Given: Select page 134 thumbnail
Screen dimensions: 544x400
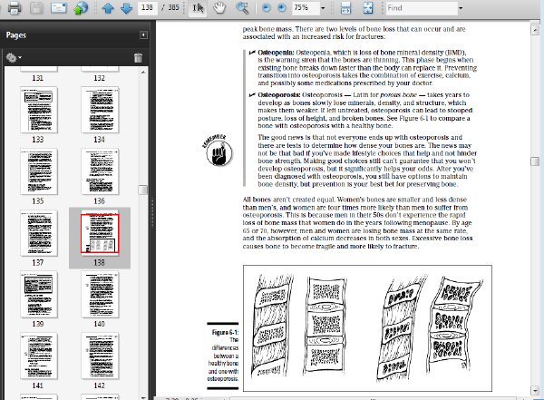Looking at the screenshot, I should (100, 110).
